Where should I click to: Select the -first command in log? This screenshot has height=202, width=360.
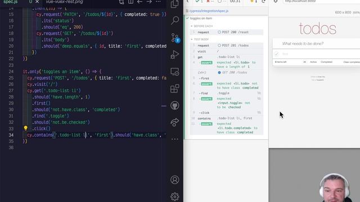[x=226, y=79]
